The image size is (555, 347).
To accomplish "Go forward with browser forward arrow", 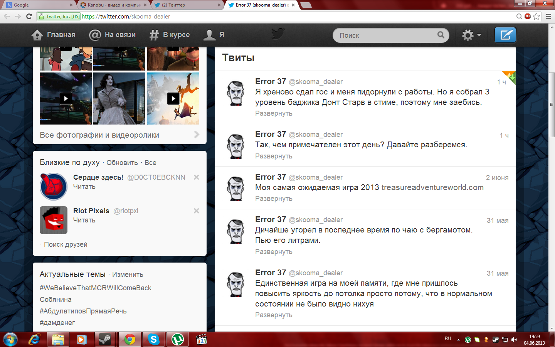I will click(18, 16).
